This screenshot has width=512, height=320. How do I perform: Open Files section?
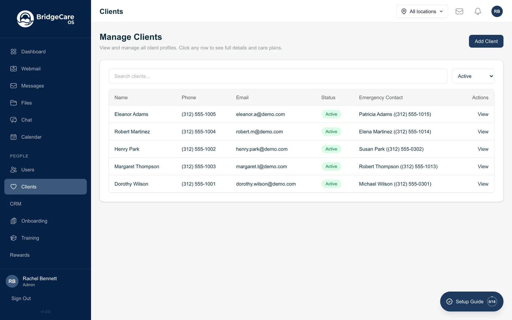point(45,103)
